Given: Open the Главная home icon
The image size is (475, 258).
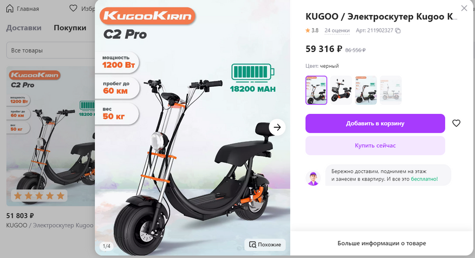Looking at the screenshot, I should (x=10, y=9).
